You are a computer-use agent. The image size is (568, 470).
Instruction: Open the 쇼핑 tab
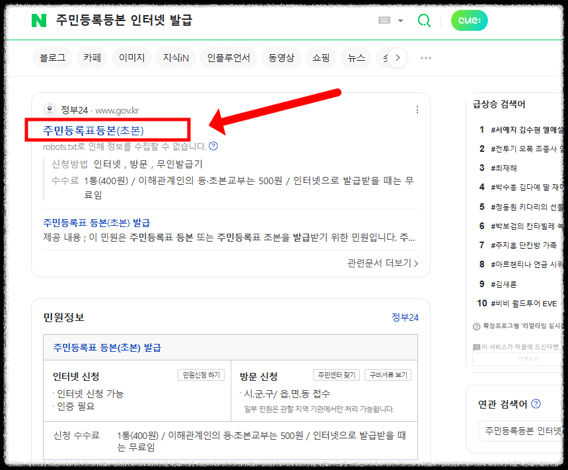[x=320, y=57]
